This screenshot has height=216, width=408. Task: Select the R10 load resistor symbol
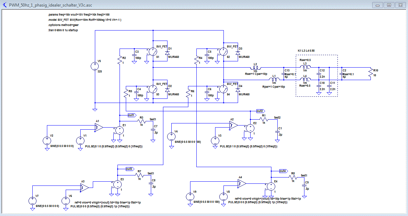370,74
